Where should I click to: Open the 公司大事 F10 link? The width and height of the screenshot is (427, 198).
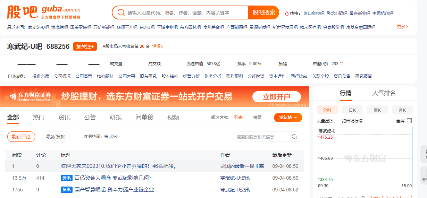[x=127, y=76]
